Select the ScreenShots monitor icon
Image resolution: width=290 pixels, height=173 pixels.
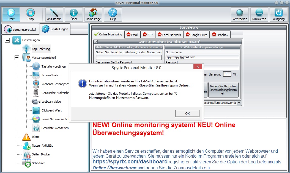(x=36, y=75)
